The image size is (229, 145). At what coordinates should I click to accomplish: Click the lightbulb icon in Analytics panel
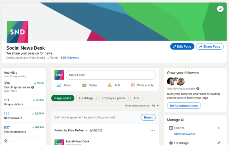tap(6, 141)
